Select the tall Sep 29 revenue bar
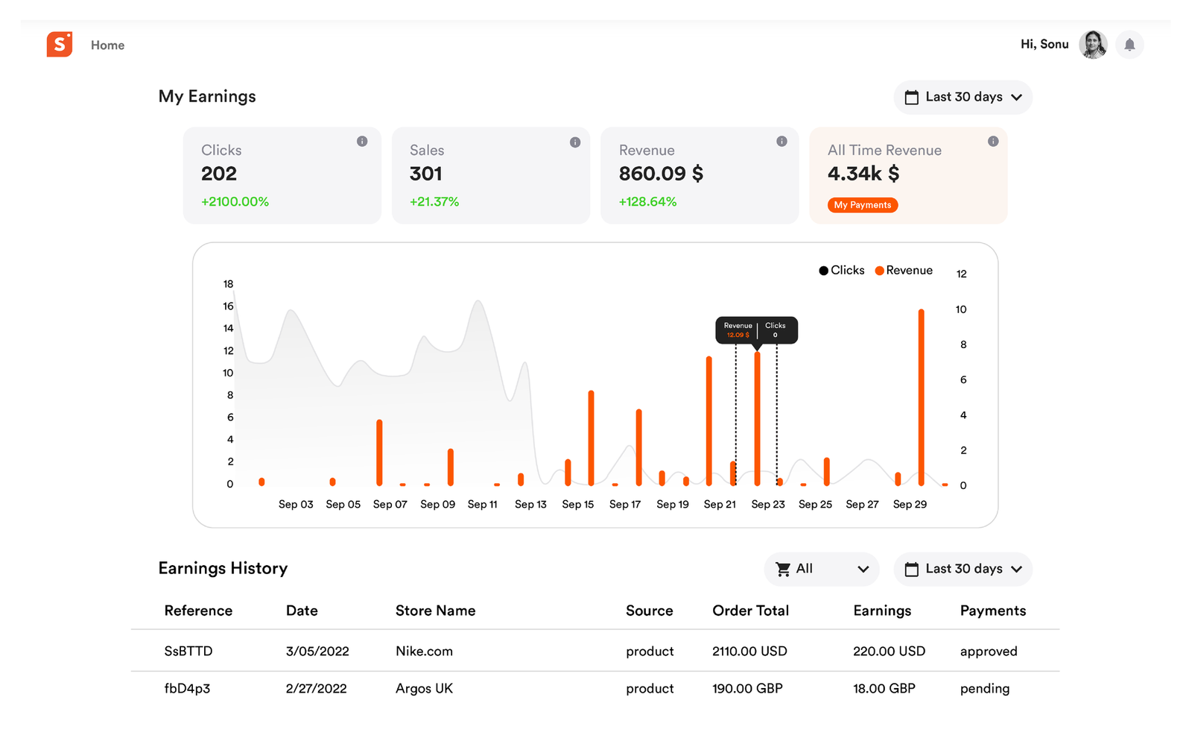 (x=922, y=397)
